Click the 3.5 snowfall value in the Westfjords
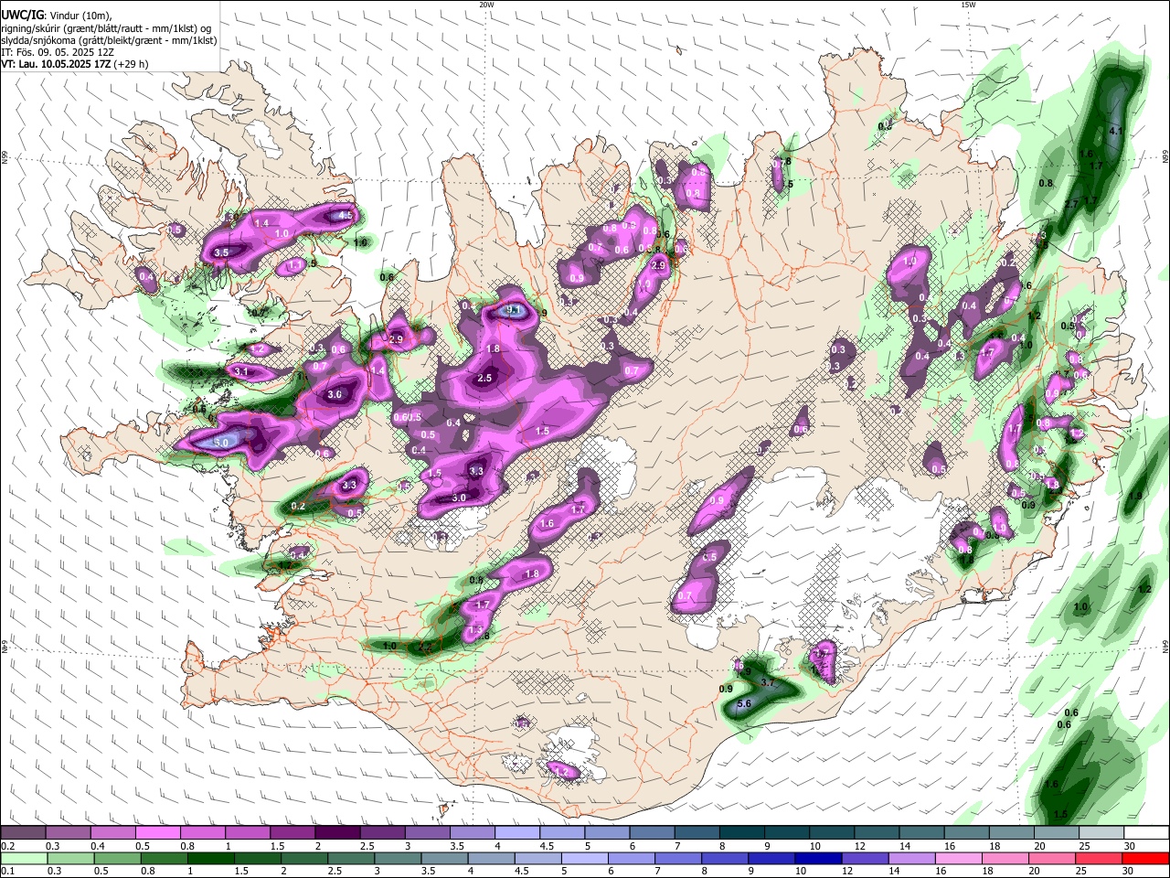The image size is (1170, 878). 221,252
